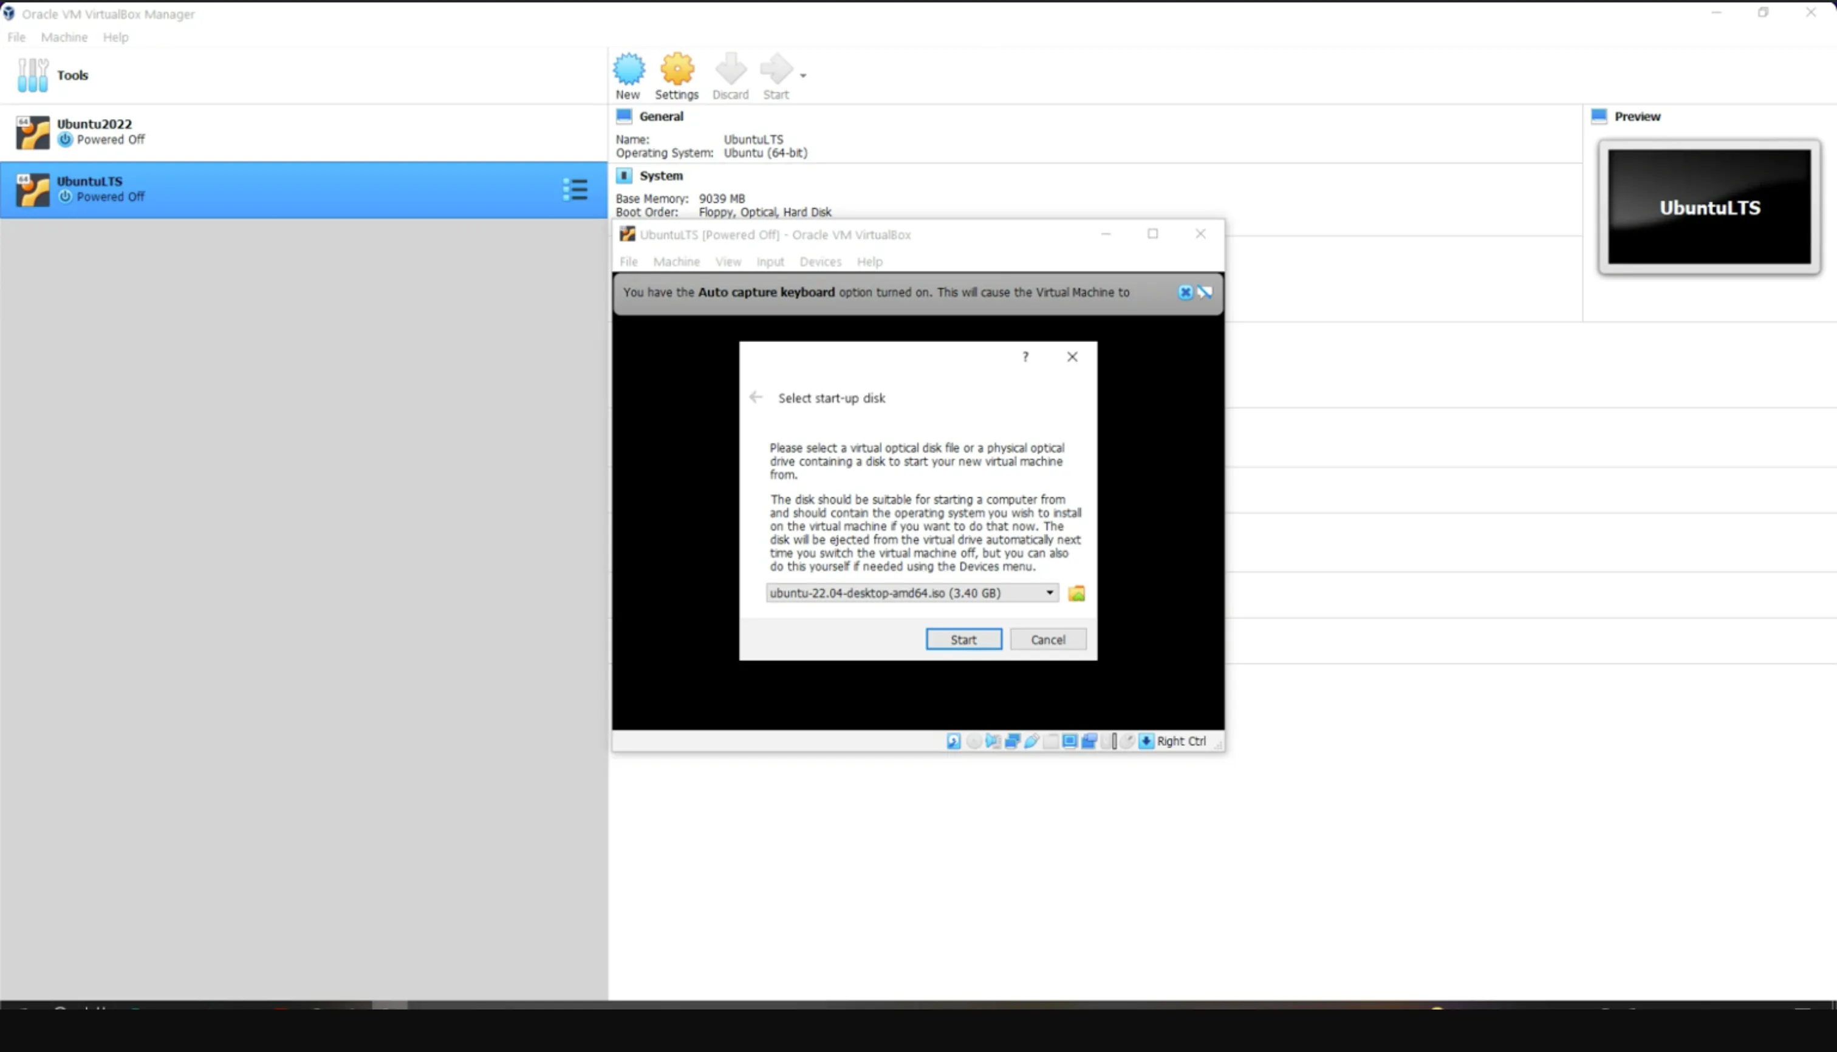Click the folder icon to browse ISO
1837x1052 pixels.
[x=1076, y=593]
